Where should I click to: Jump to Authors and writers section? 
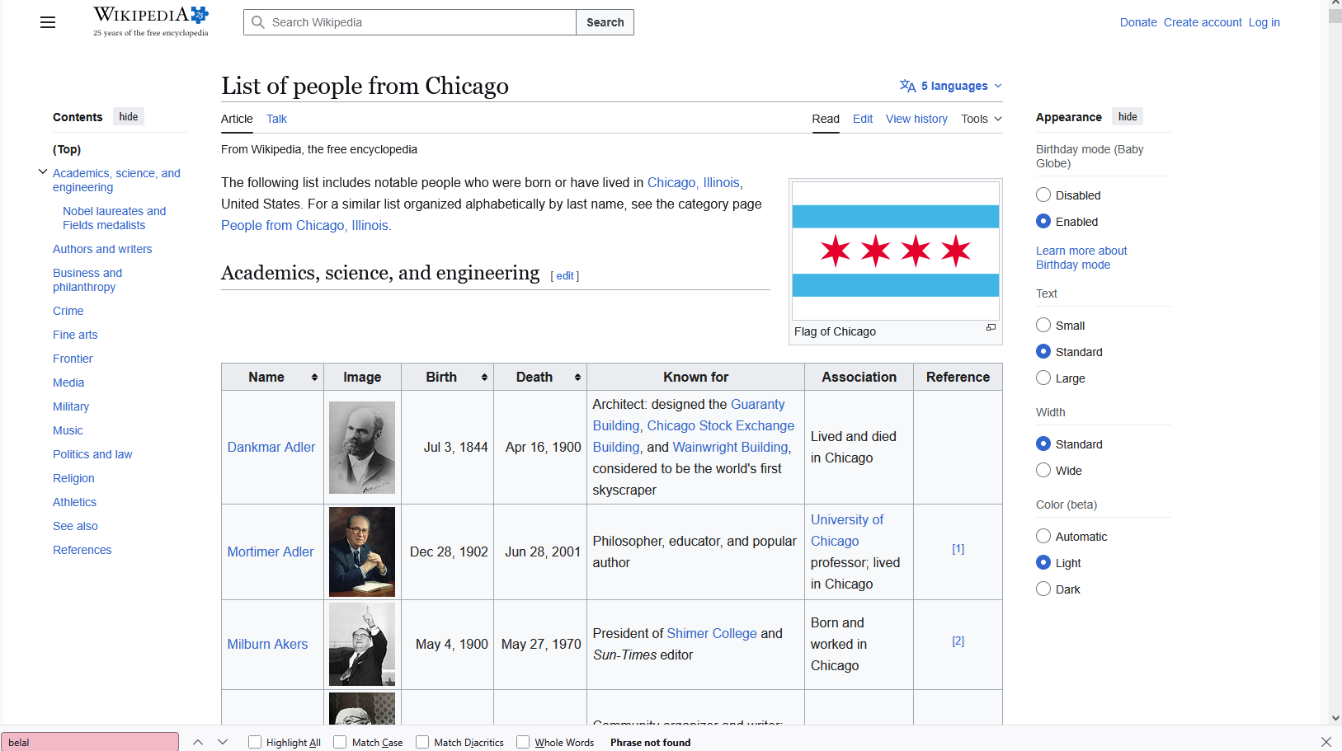tap(102, 249)
